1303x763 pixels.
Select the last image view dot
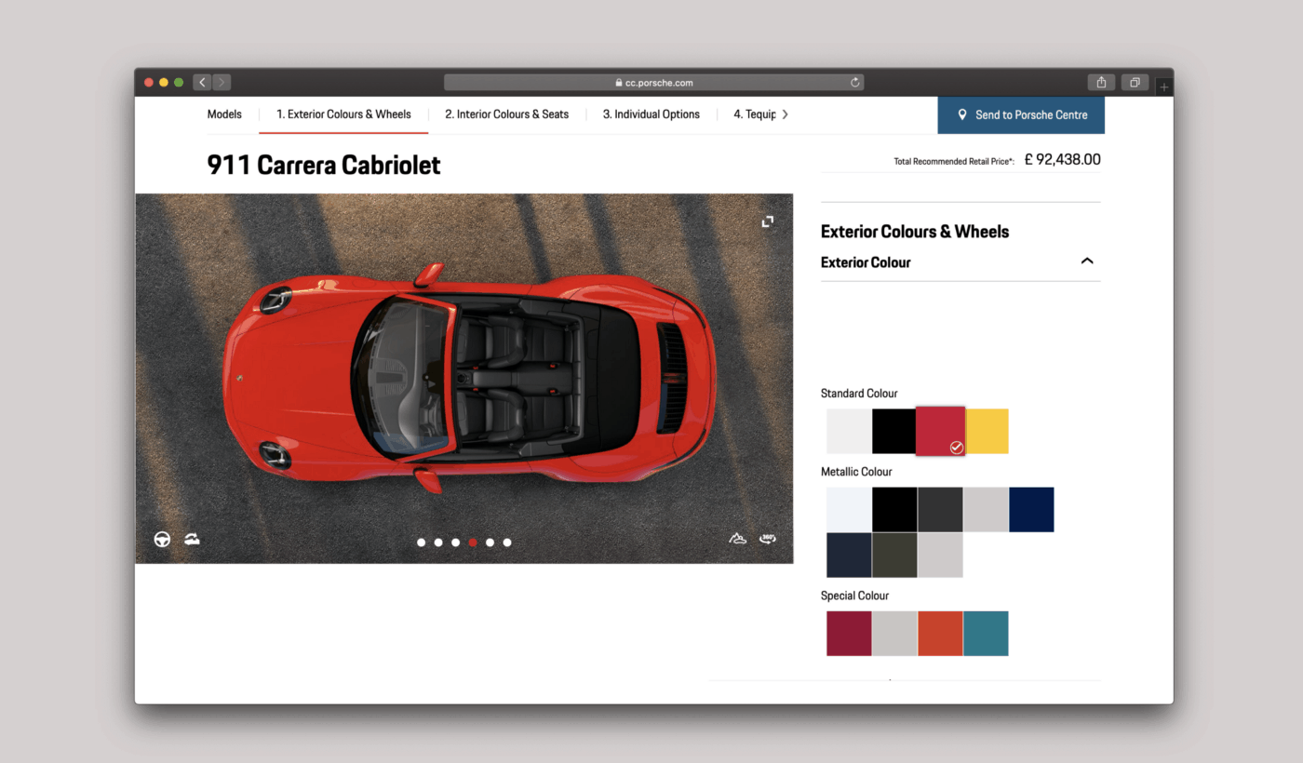(507, 542)
